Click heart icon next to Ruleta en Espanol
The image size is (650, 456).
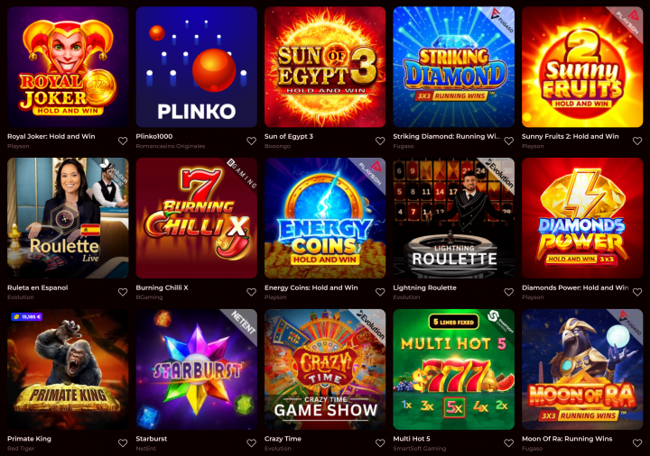tap(123, 292)
